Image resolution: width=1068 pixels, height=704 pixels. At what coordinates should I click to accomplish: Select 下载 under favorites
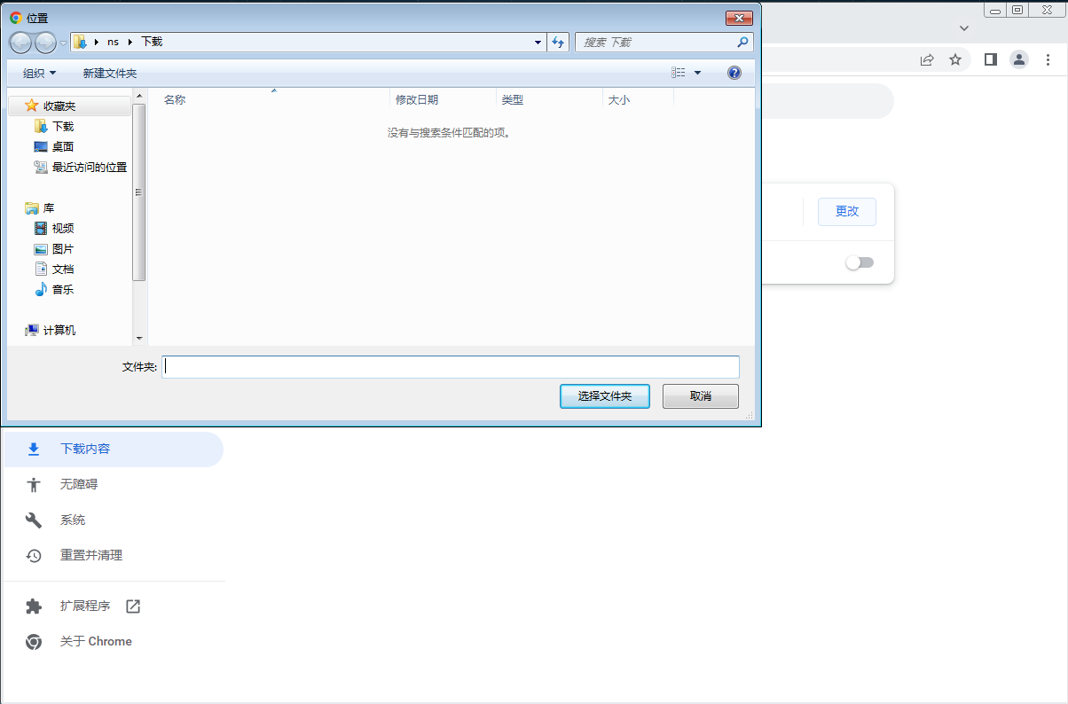click(x=63, y=126)
